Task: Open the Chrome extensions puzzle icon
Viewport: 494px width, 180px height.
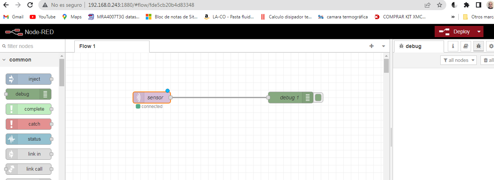Action: (467, 5)
